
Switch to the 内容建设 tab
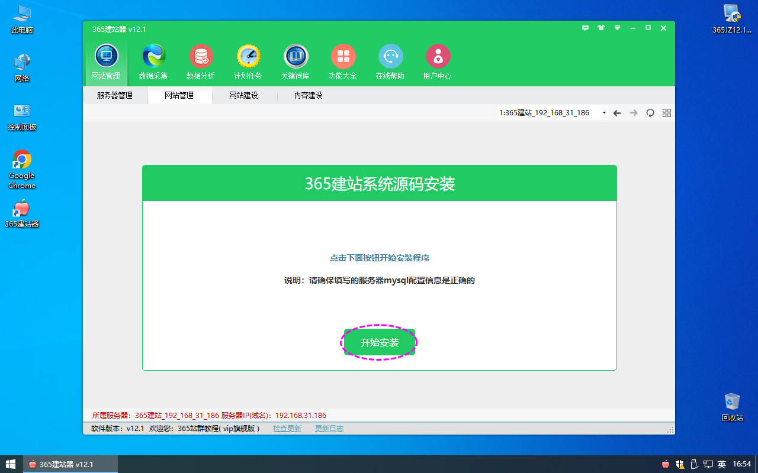[309, 95]
